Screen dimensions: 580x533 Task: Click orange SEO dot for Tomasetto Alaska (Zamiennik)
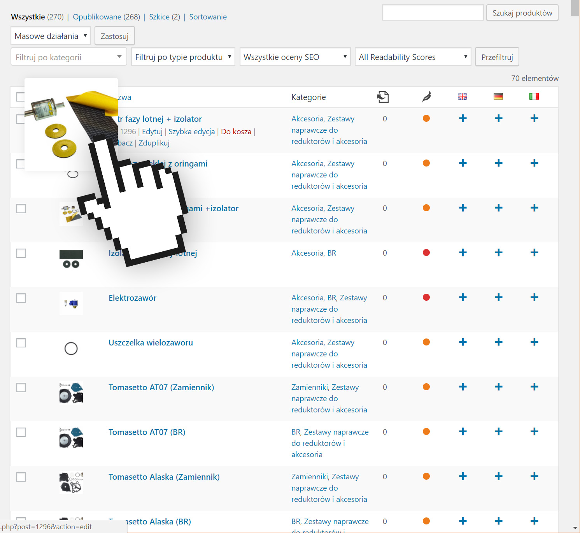426,476
